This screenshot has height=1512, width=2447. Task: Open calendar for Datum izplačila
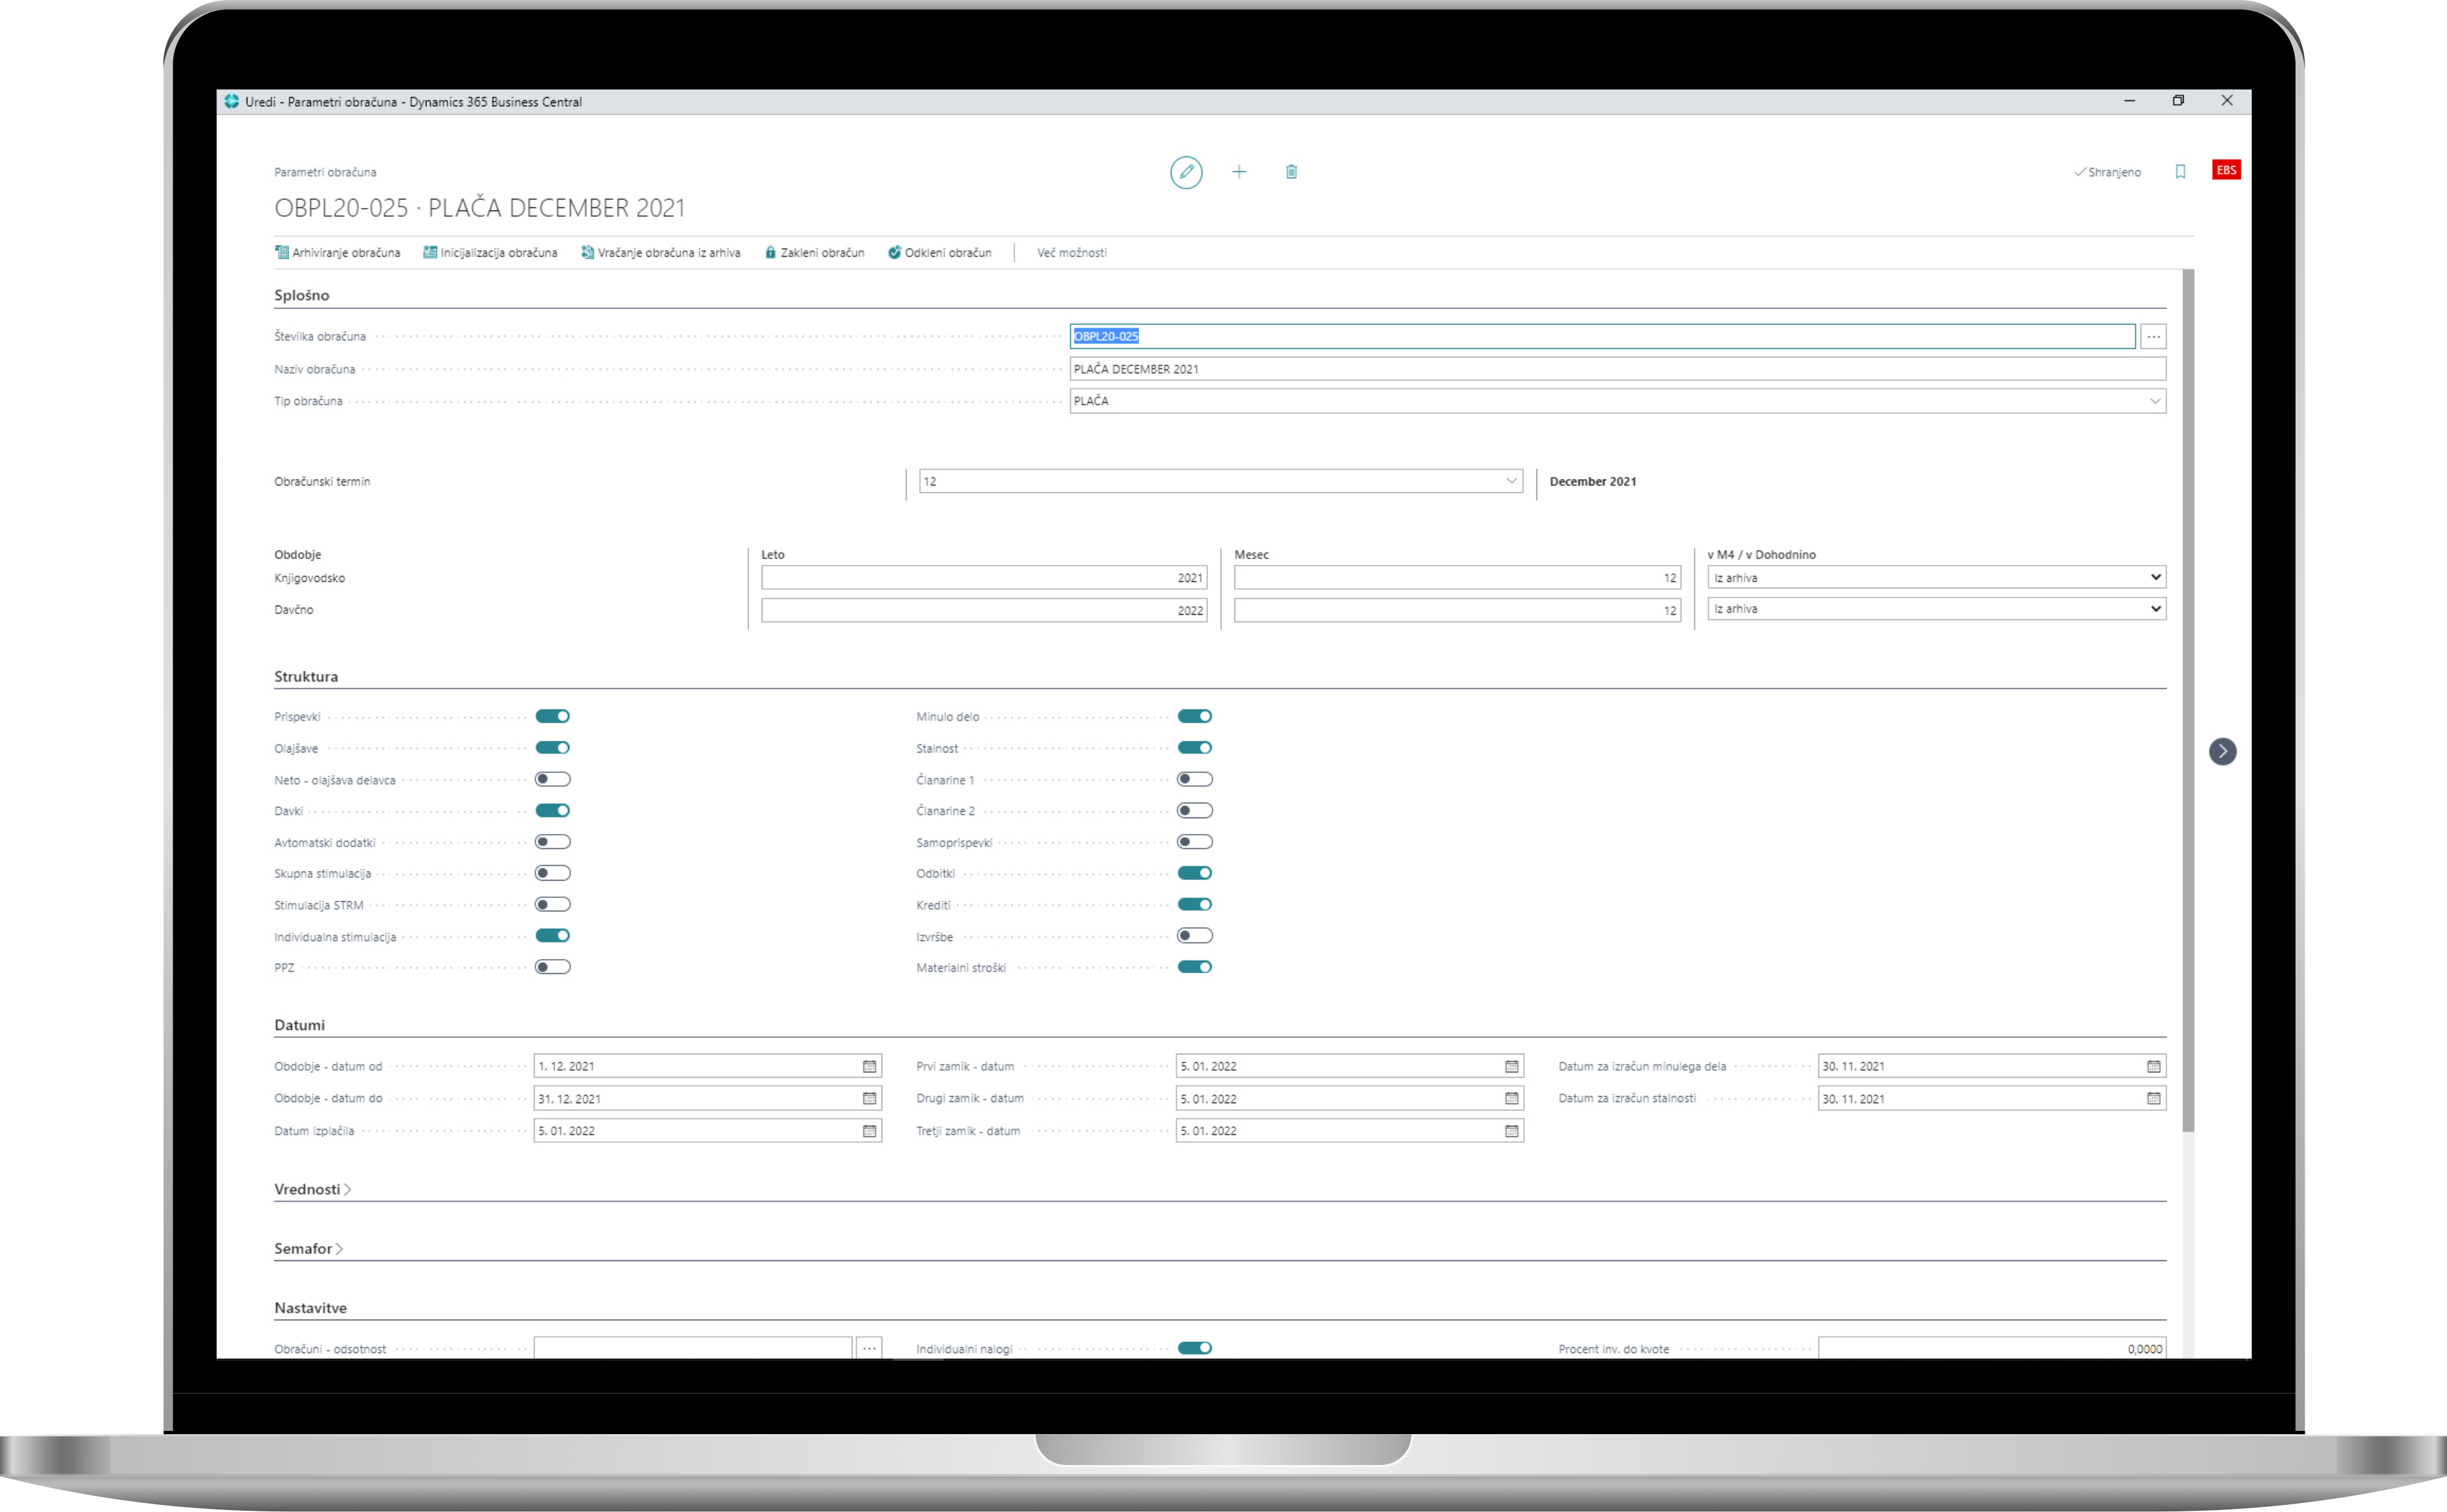(x=869, y=1130)
